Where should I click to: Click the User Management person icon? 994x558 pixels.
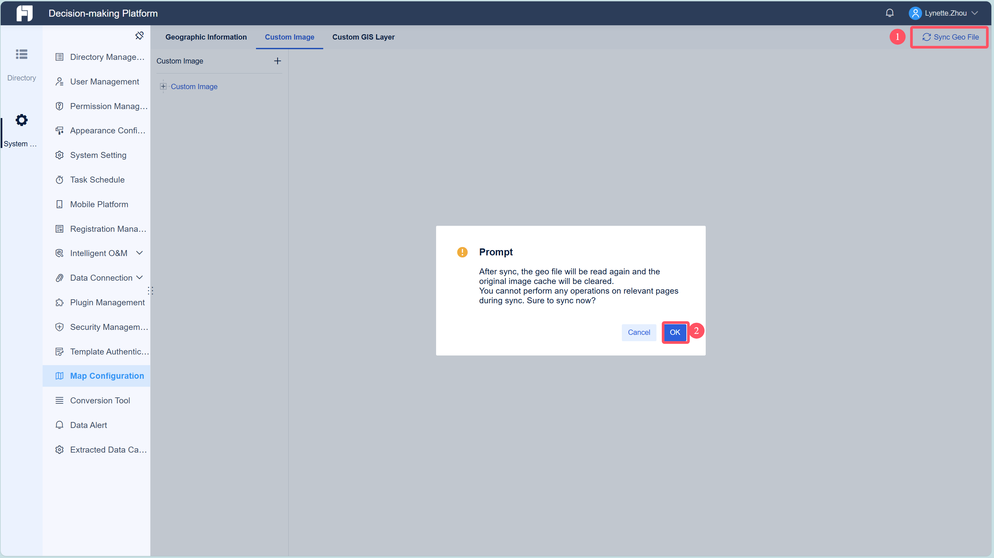point(60,82)
